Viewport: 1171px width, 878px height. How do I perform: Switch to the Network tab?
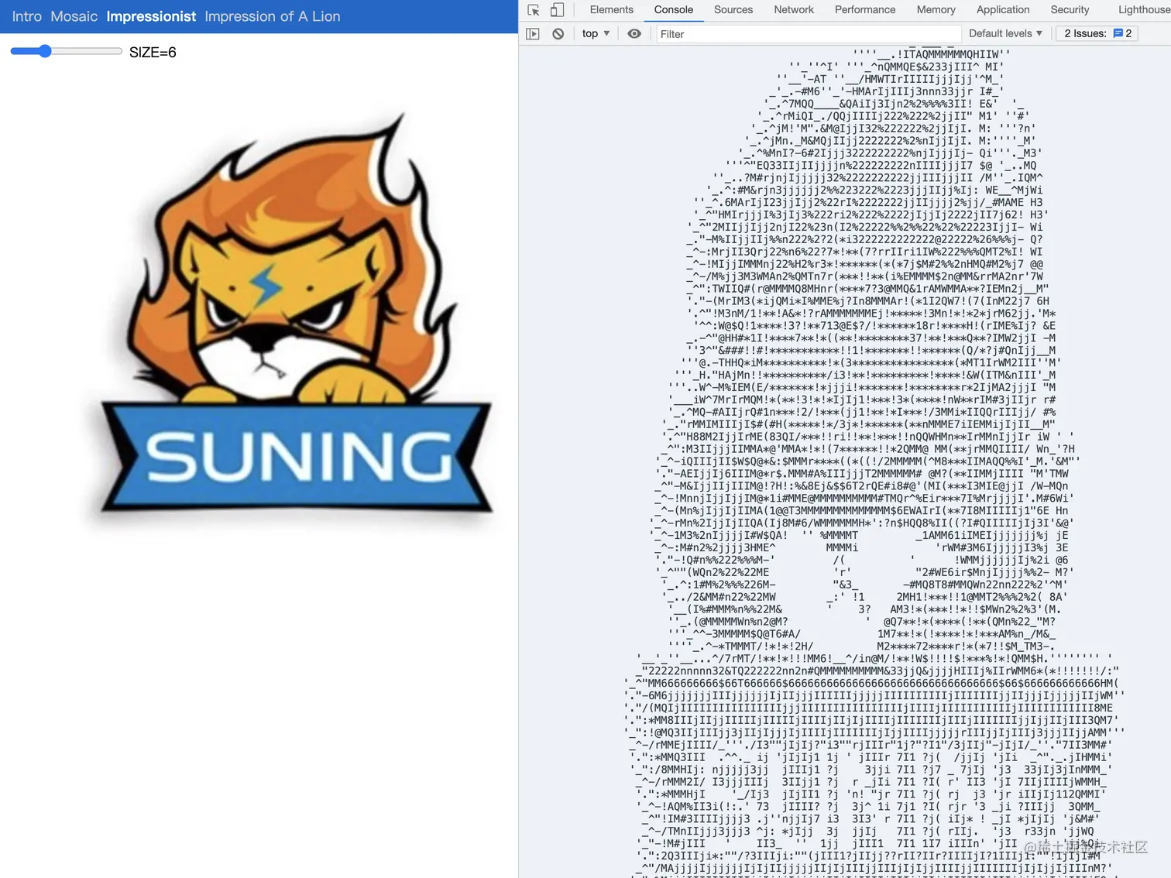point(794,10)
